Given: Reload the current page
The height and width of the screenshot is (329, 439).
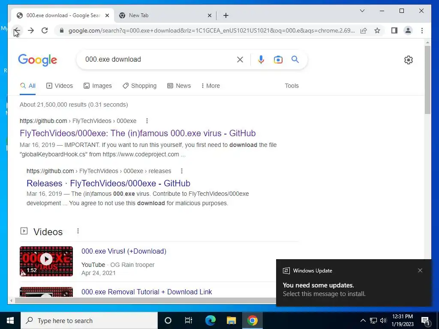Looking at the screenshot, I should point(45,30).
